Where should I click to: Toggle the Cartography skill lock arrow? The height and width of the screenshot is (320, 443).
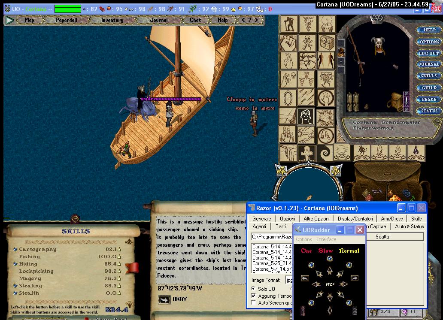point(119,249)
